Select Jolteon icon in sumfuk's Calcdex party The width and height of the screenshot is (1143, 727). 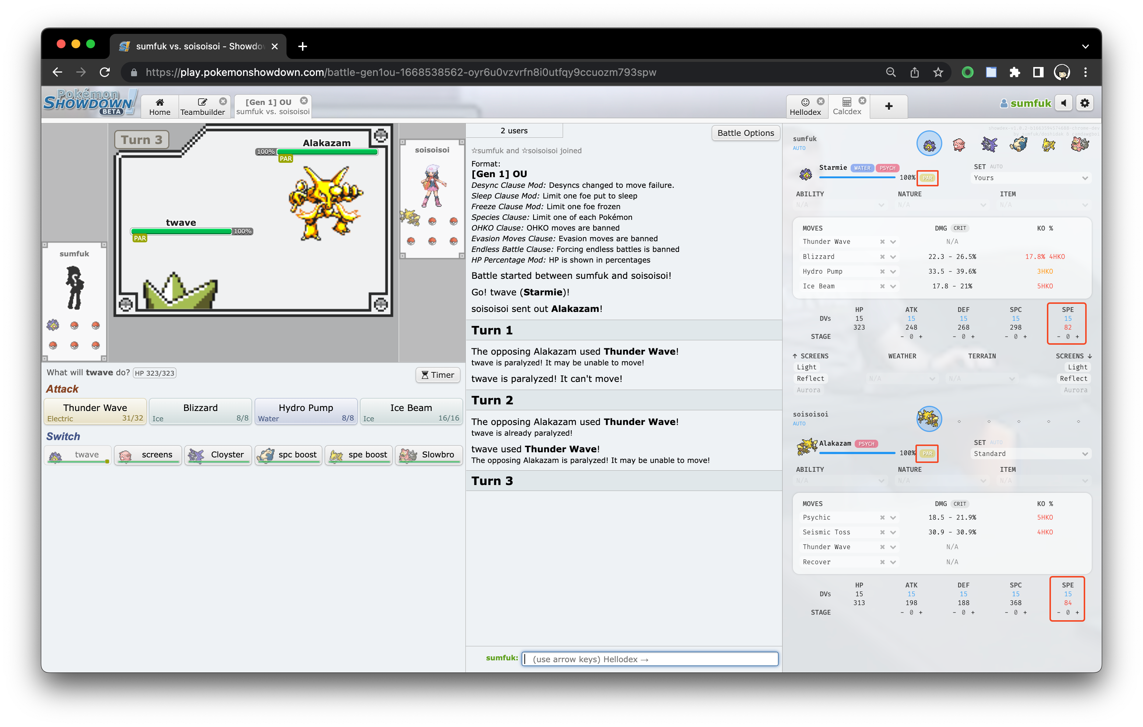(x=1048, y=144)
